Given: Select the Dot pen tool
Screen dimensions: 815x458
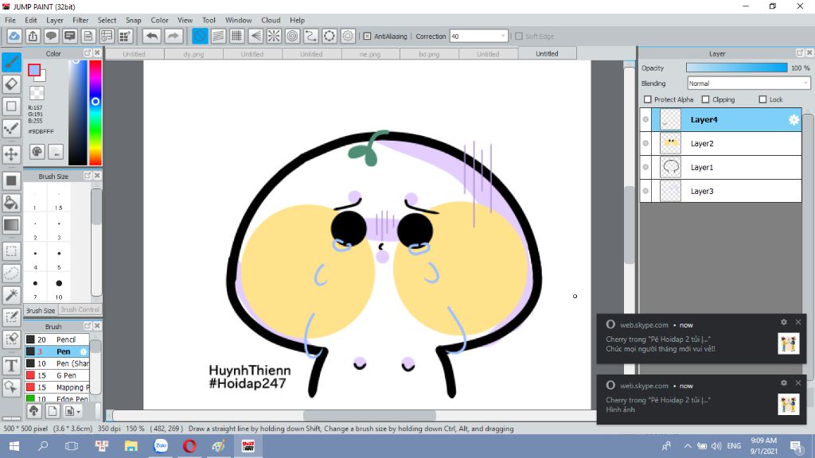Looking at the screenshot, I should 11,128.
